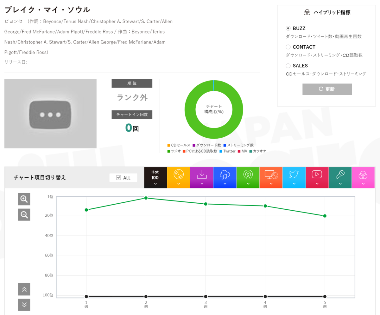Click the karaoke microphone icon tab
380x315 pixels.
tap(340, 178)
